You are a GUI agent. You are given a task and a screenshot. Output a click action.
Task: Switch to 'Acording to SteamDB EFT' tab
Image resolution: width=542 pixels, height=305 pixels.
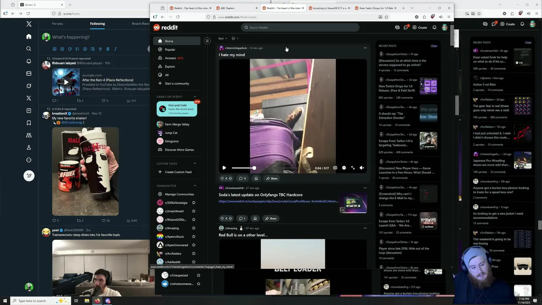(x=329, y=8)
